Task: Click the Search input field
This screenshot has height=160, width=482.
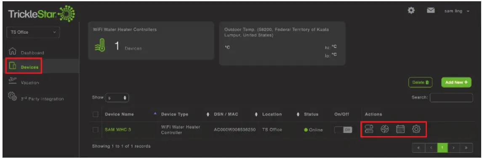Action: point(451,97)
